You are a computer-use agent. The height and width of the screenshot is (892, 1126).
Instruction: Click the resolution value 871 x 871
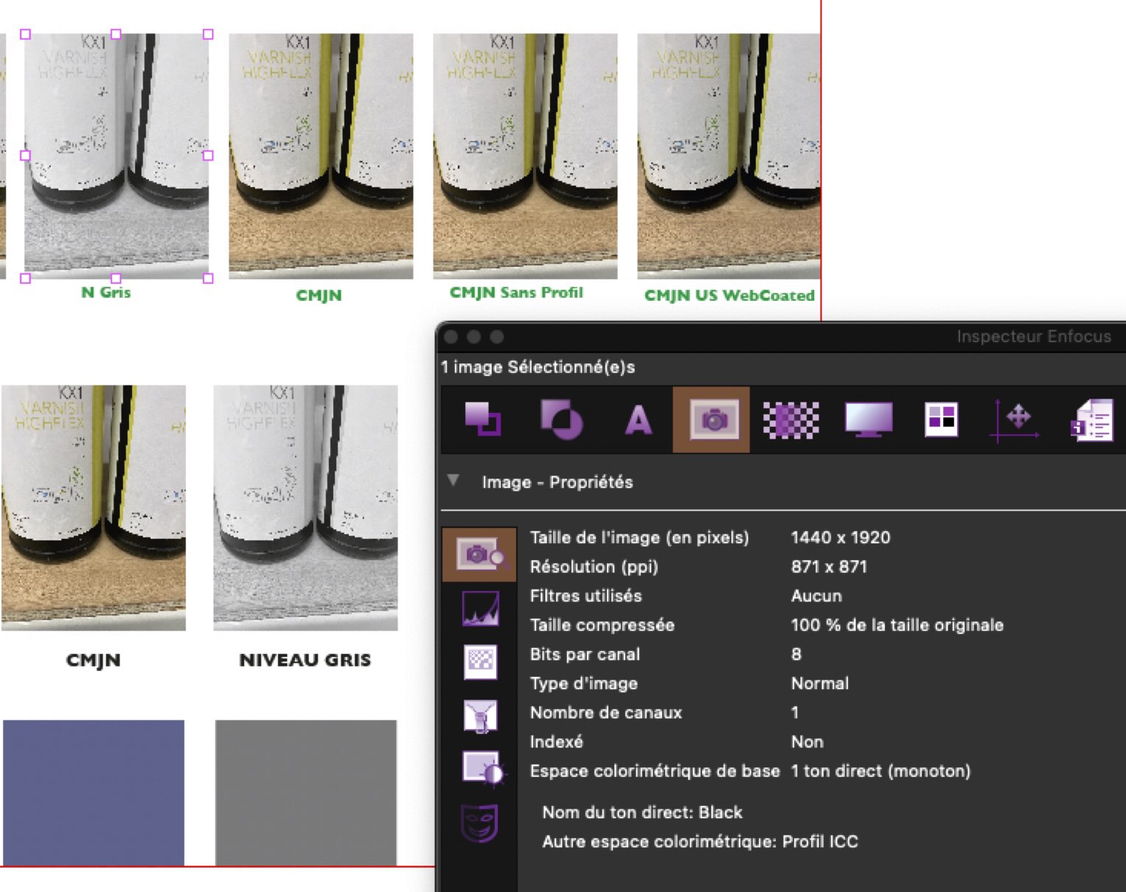point(829,567)
